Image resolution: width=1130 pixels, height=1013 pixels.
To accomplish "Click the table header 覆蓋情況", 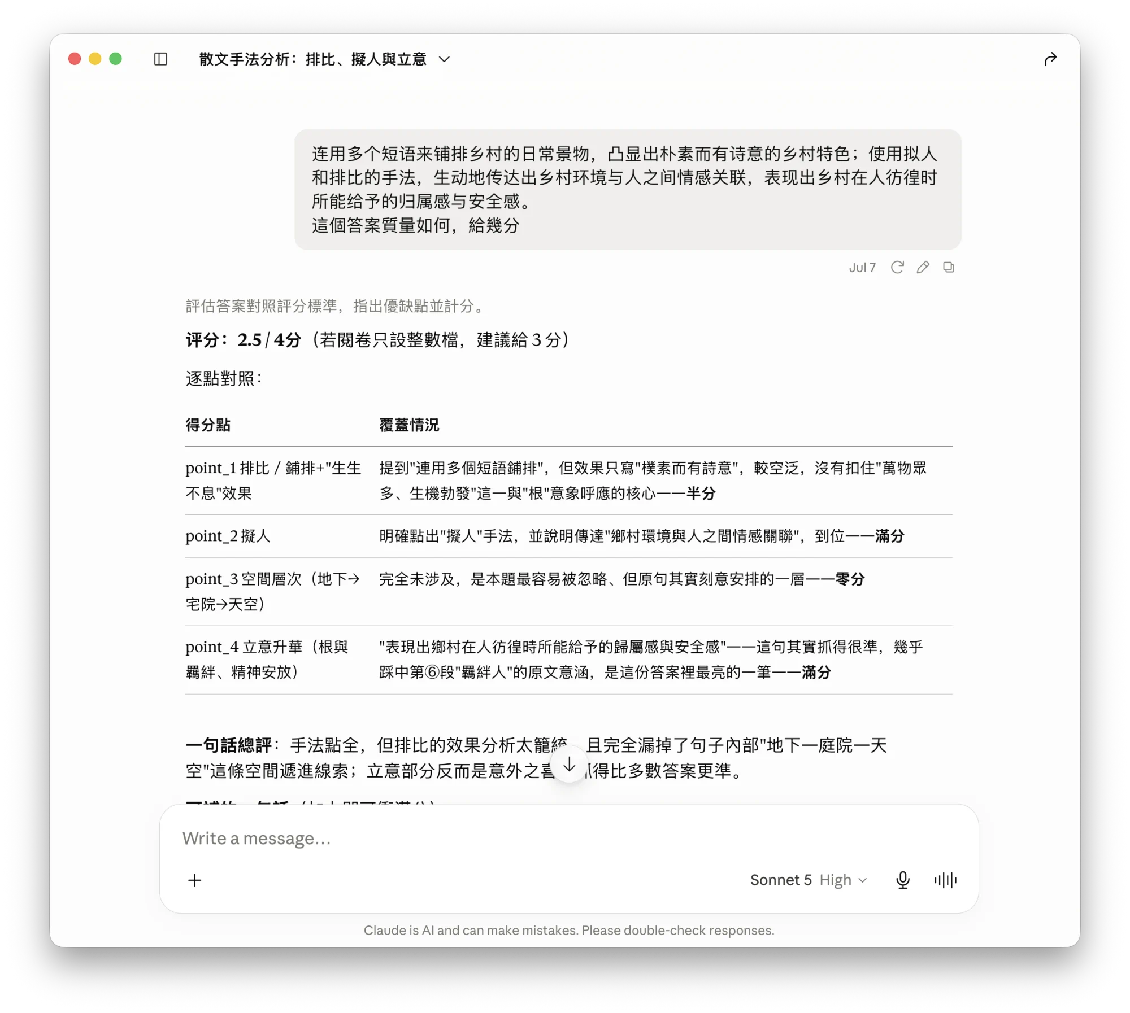I will [x=409, y=425].
